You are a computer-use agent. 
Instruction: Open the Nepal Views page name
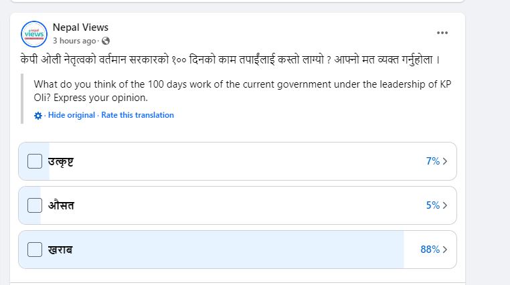80,27
